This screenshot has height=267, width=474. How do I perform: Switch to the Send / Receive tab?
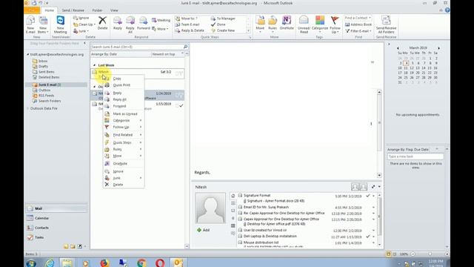73,10
